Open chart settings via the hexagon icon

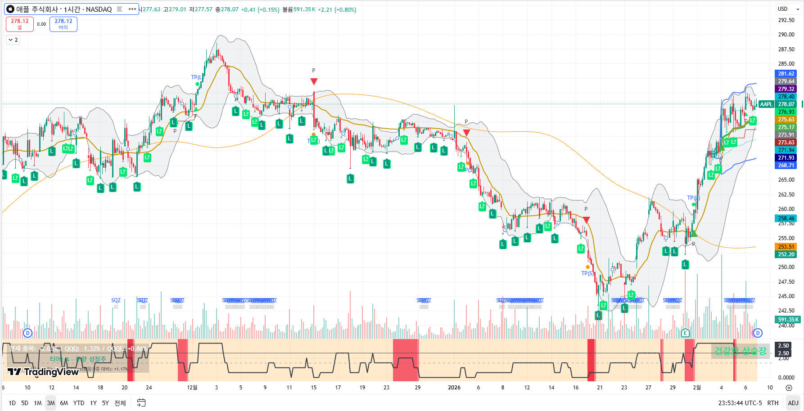click(x=789, y=388)
